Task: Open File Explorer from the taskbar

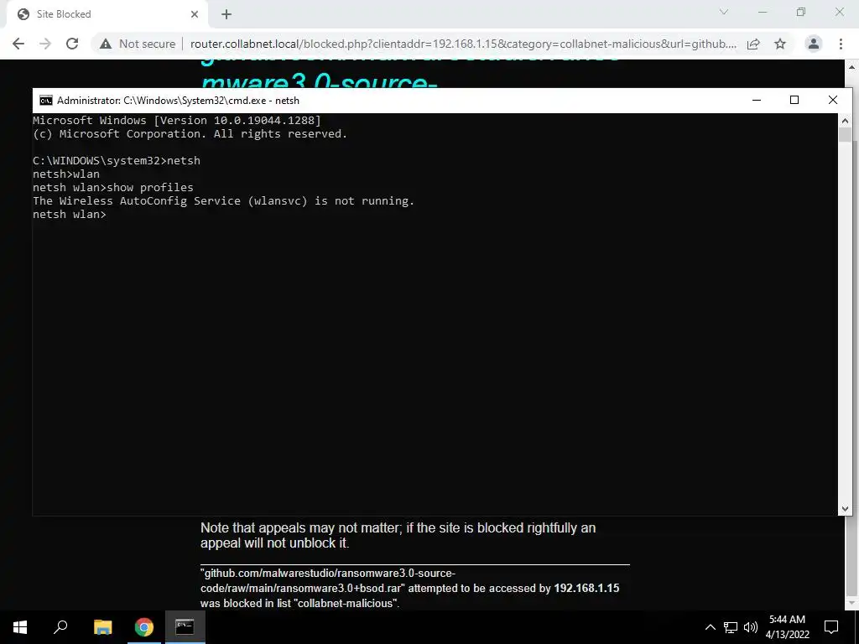Action: click(x=102, y=627)
